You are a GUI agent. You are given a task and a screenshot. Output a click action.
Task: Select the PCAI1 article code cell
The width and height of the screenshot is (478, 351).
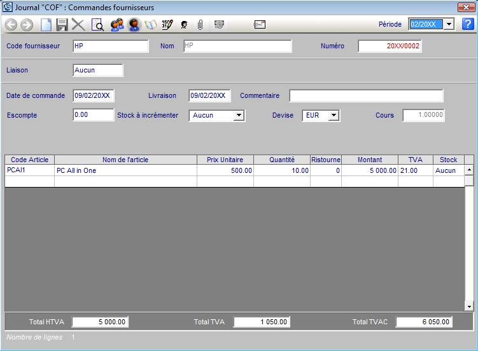click(x=29, y=170)
